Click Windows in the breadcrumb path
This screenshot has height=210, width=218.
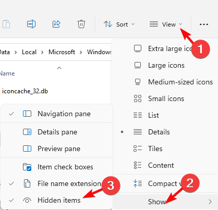99,52
